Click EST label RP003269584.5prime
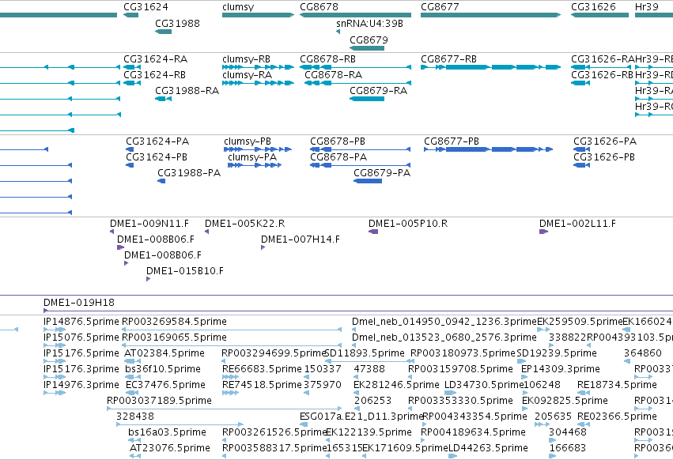The height and width of the screenshot is (460, 673). point(174,322)
